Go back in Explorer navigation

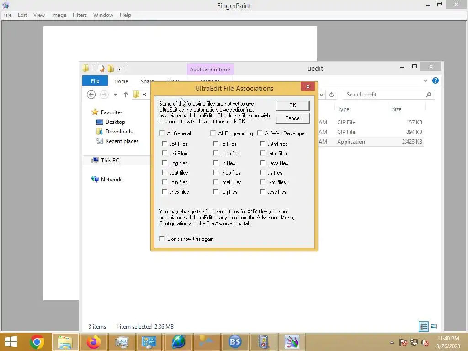click(x=91, y=95)
